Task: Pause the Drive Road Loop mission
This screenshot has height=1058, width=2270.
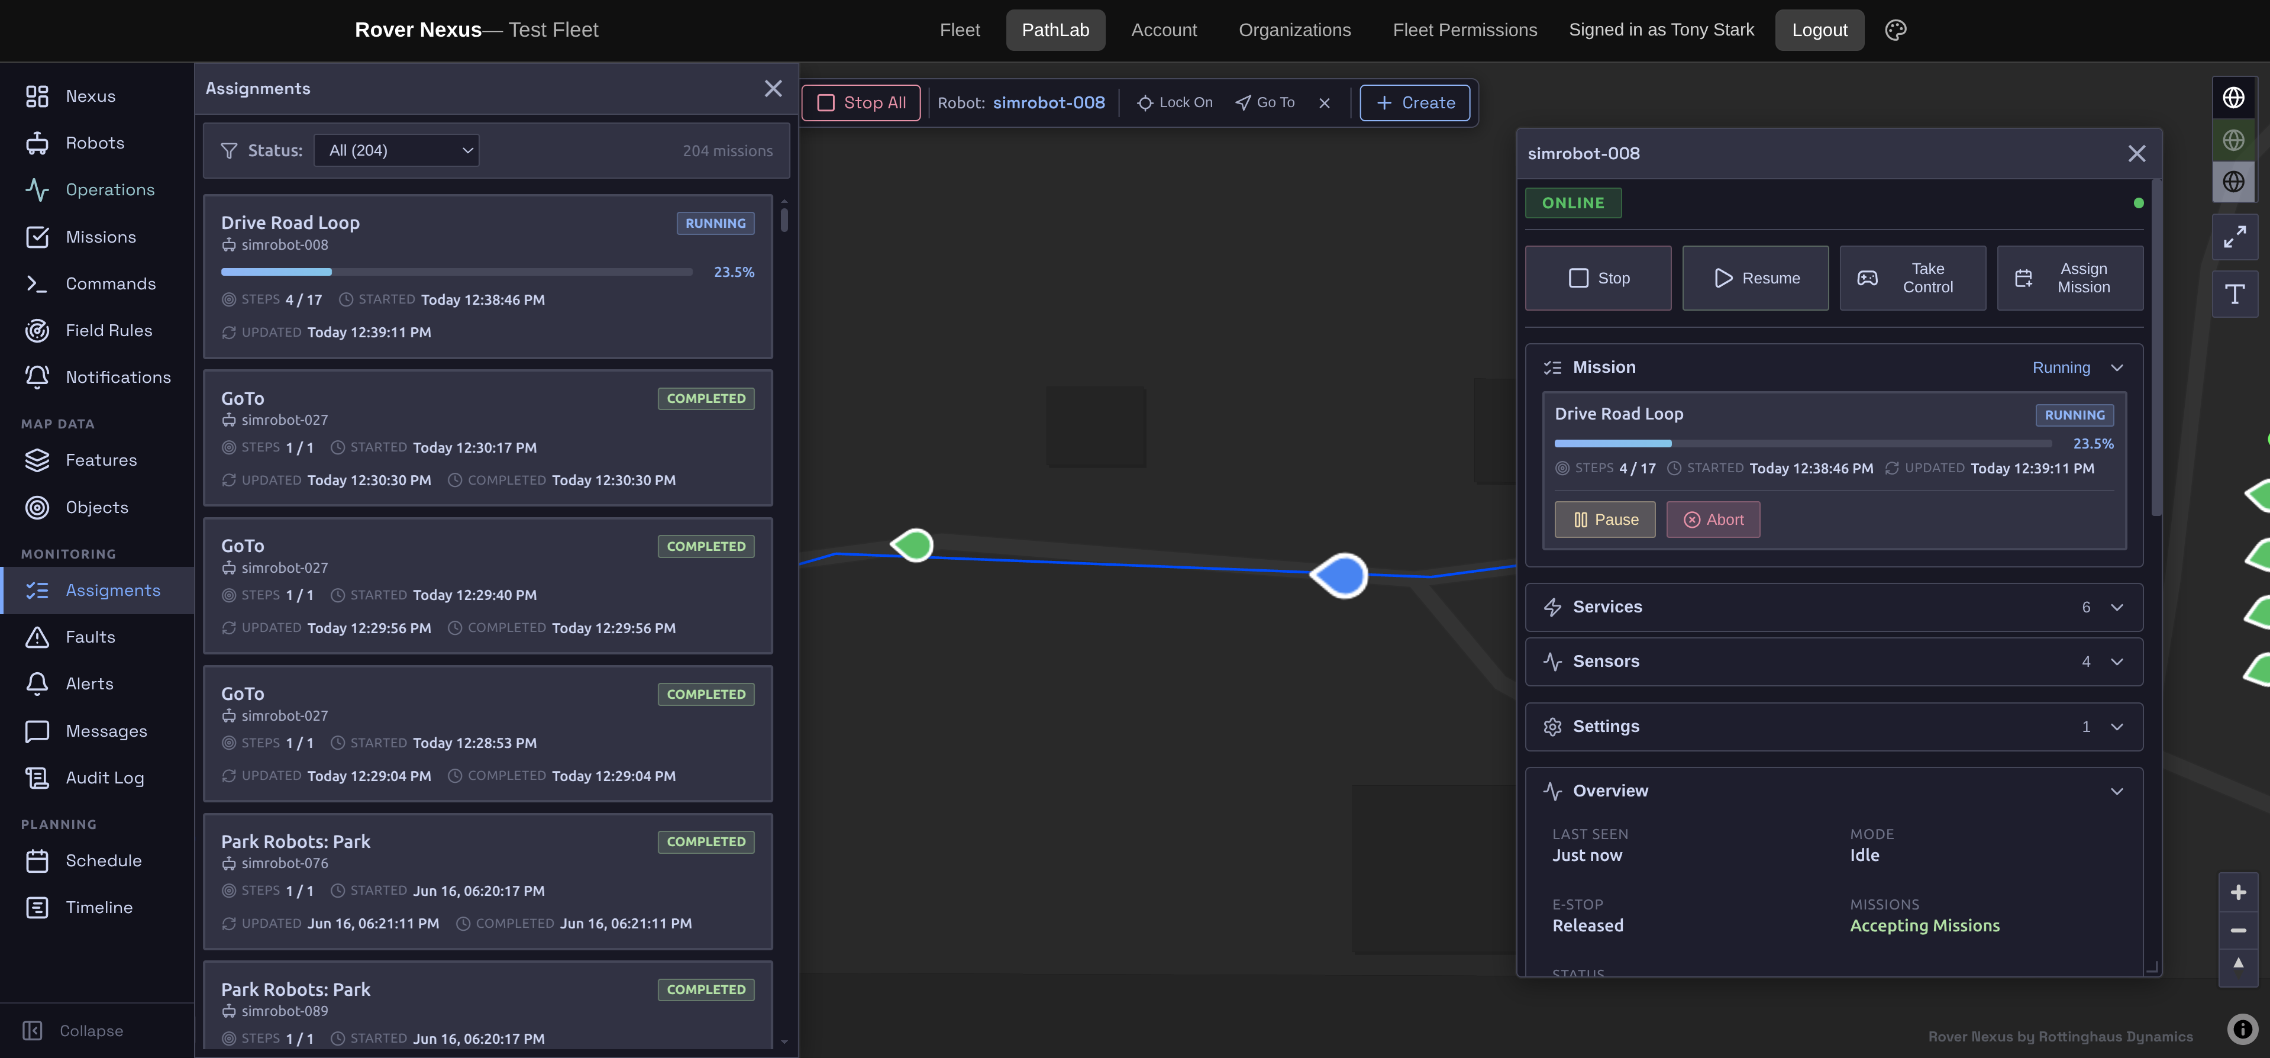Action: [x=1604, y=520]
